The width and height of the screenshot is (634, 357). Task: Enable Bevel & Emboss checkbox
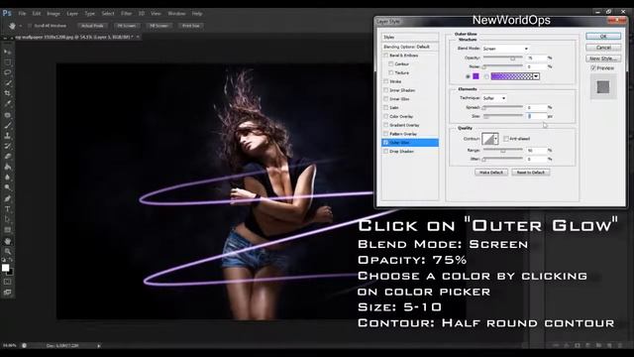[x=386, y=56]
